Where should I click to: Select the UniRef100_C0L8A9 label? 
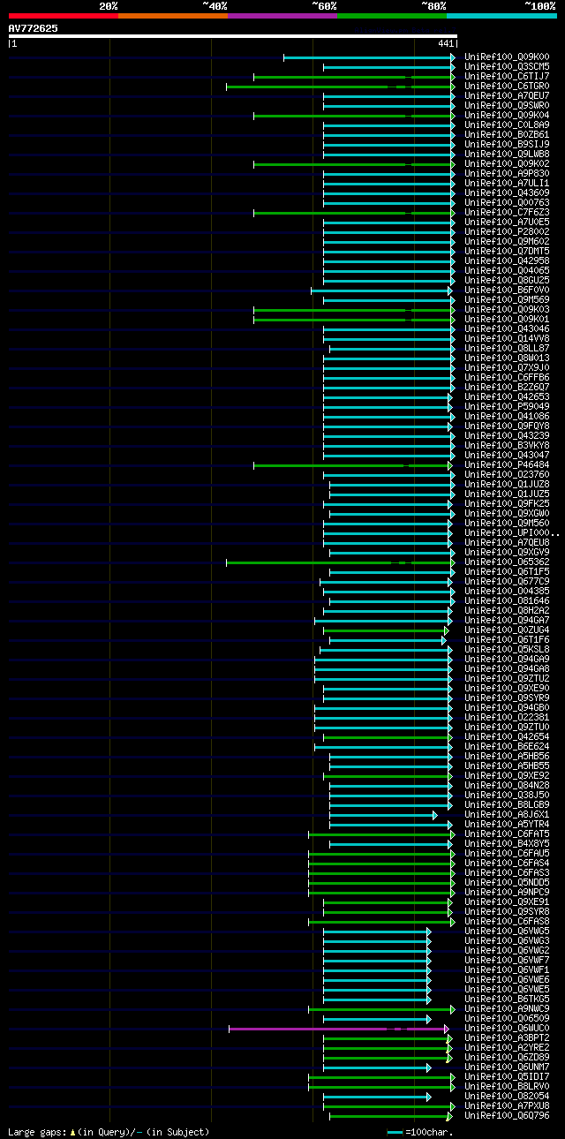(x=507, y=124)
